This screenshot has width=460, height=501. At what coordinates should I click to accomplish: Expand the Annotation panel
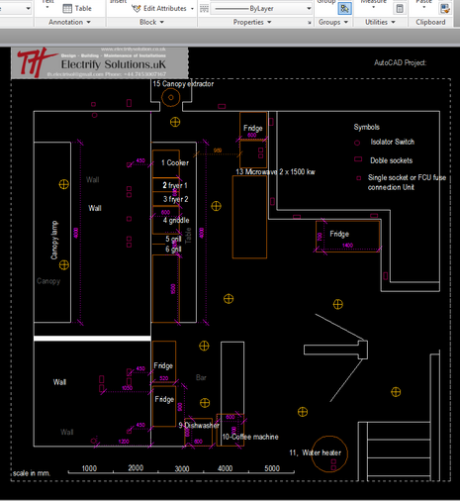69,22
